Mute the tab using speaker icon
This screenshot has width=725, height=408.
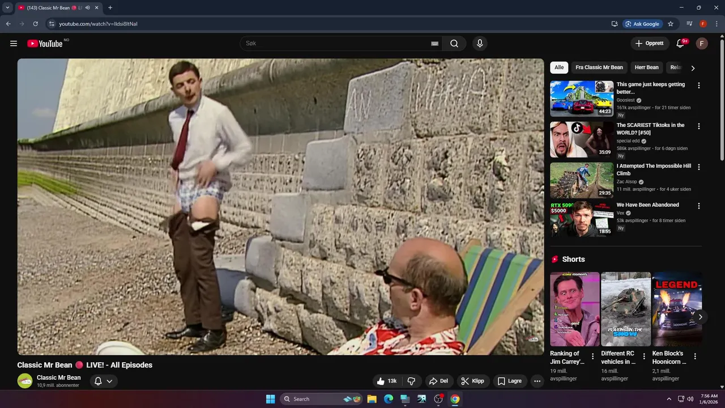(88, 8)
